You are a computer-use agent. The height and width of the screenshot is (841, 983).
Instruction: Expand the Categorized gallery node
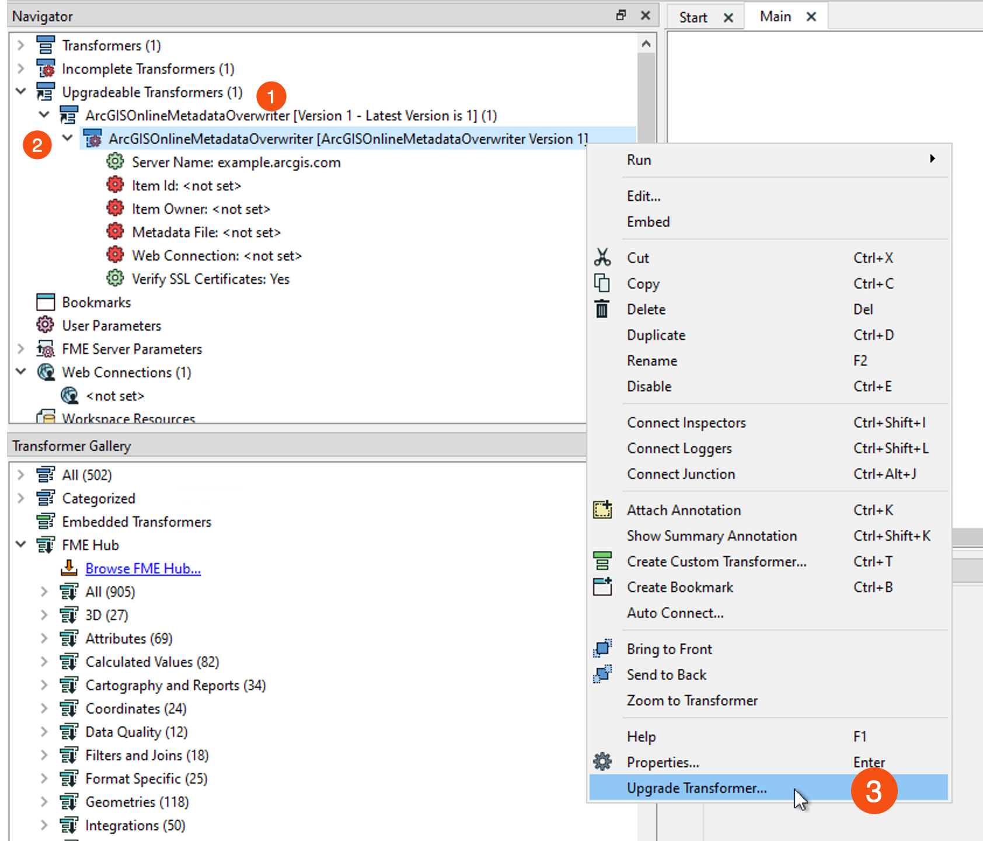tap(21, 498)
